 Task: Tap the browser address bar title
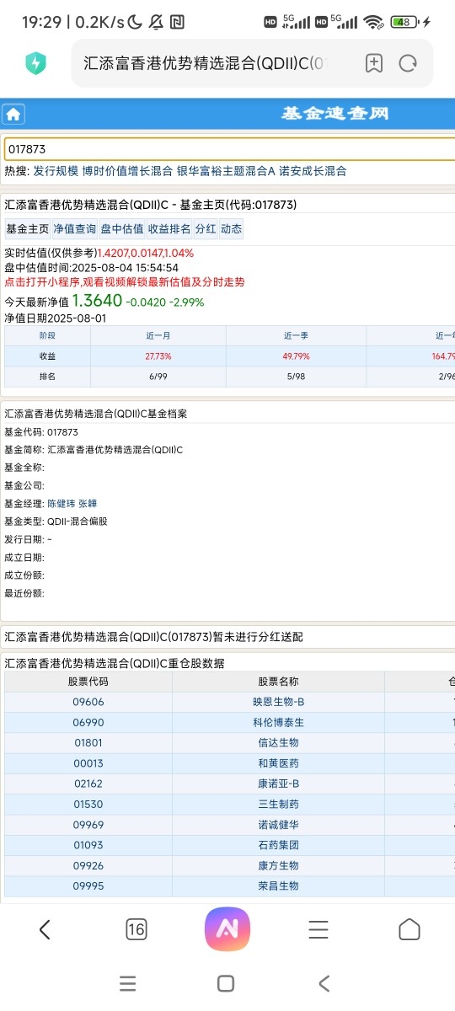[203, 62]
